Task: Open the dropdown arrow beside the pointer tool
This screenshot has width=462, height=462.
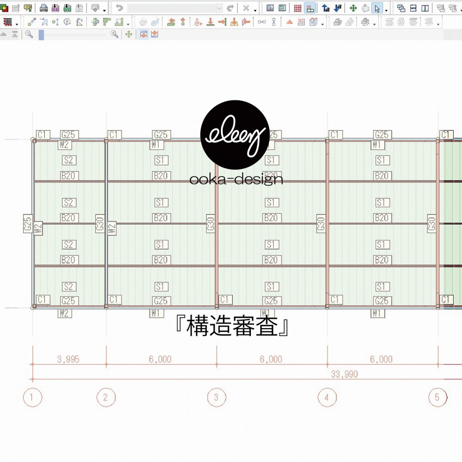Action: 386,10
